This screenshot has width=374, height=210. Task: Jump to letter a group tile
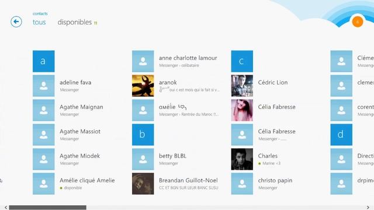click(44, 61)
